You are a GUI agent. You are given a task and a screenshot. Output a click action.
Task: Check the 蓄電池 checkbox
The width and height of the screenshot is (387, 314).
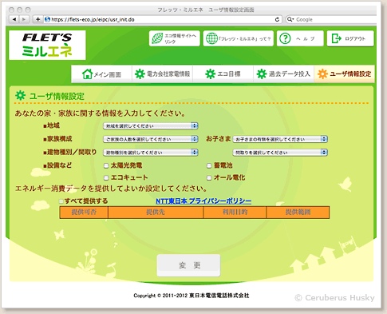pos(209,166)
